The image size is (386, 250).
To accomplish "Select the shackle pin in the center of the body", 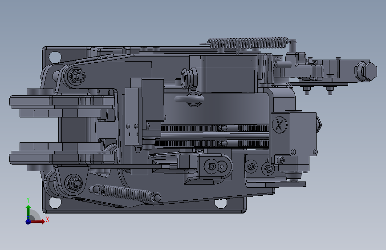I will 189,99.
